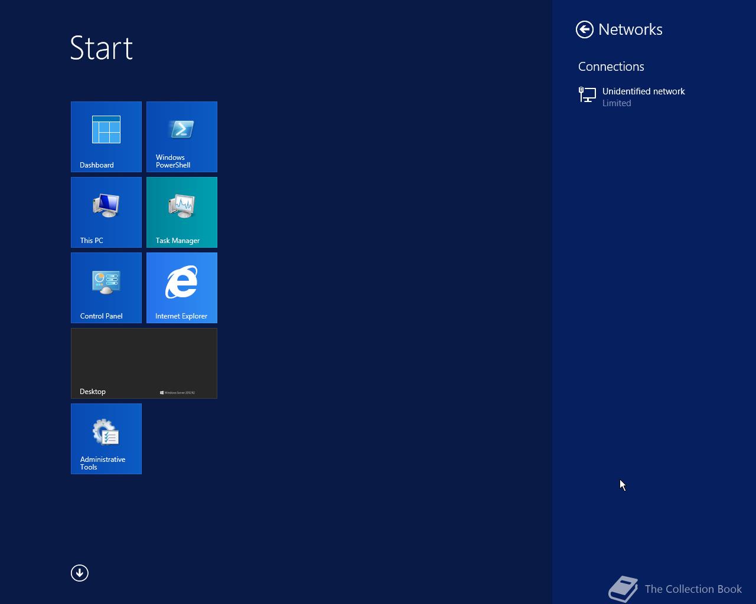Click the Connections section label

[611, 67]
